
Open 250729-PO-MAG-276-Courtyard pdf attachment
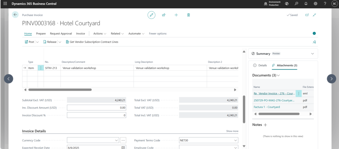tap(274, 100)
